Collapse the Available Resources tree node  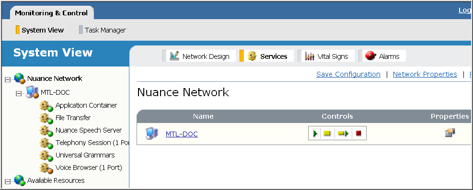click(x=8, y=181)
